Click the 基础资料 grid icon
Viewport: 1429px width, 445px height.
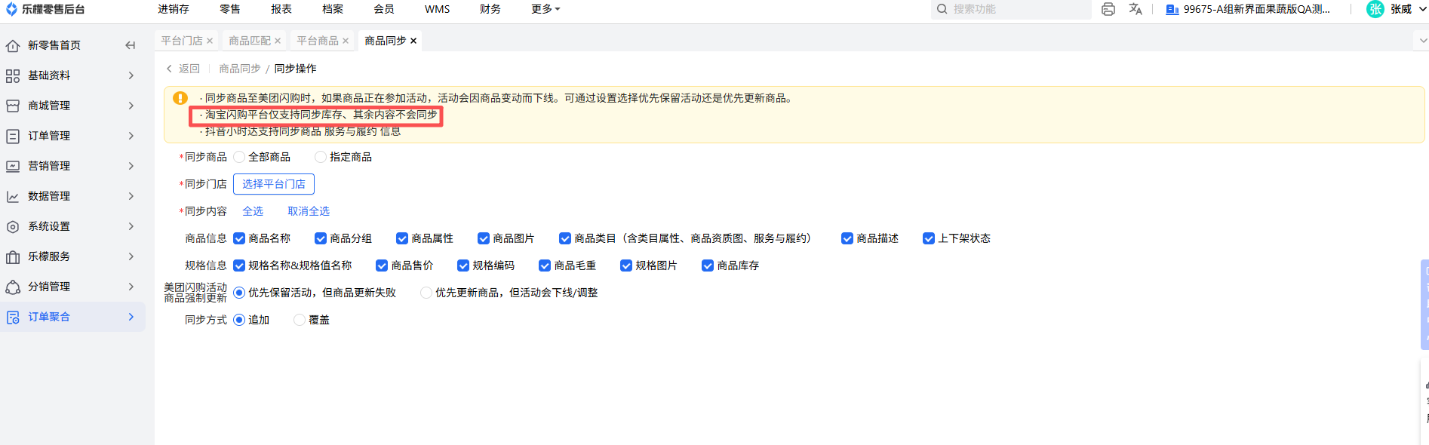point(13,76)
